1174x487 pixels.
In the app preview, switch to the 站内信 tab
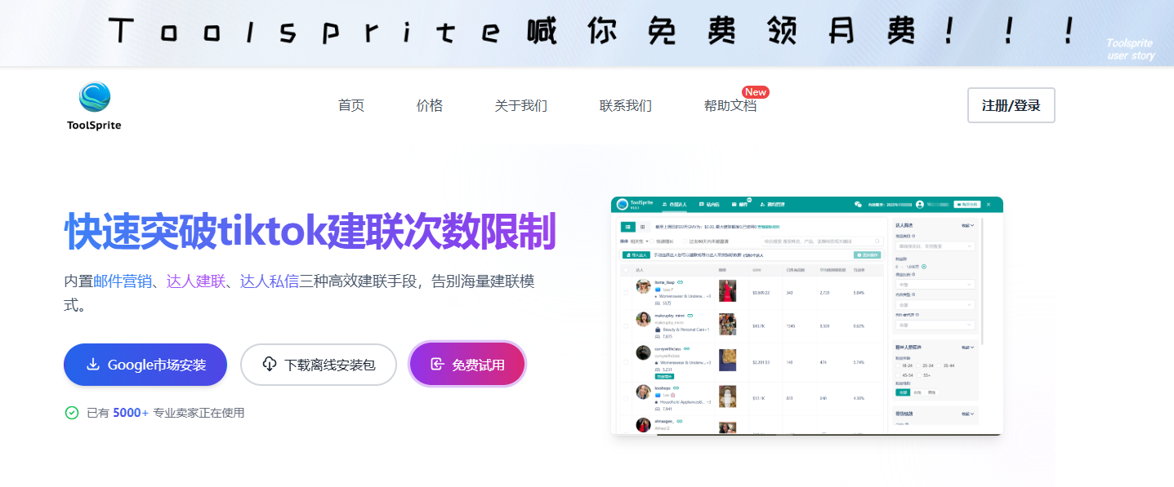pyautogui.click(x=709, y=204)
